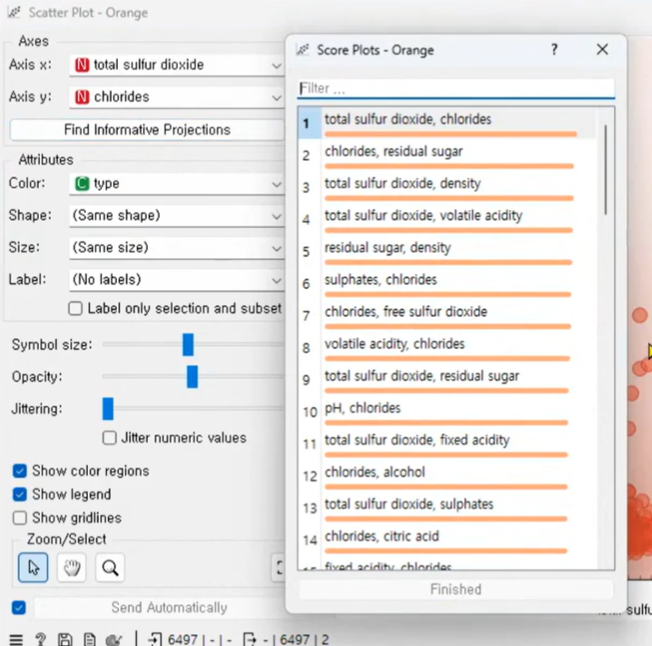Image resolution: width=652 pixels, height=646 pixels.
Task: Choose the magnifier zoom tool
Action: (x=110, y=567)
